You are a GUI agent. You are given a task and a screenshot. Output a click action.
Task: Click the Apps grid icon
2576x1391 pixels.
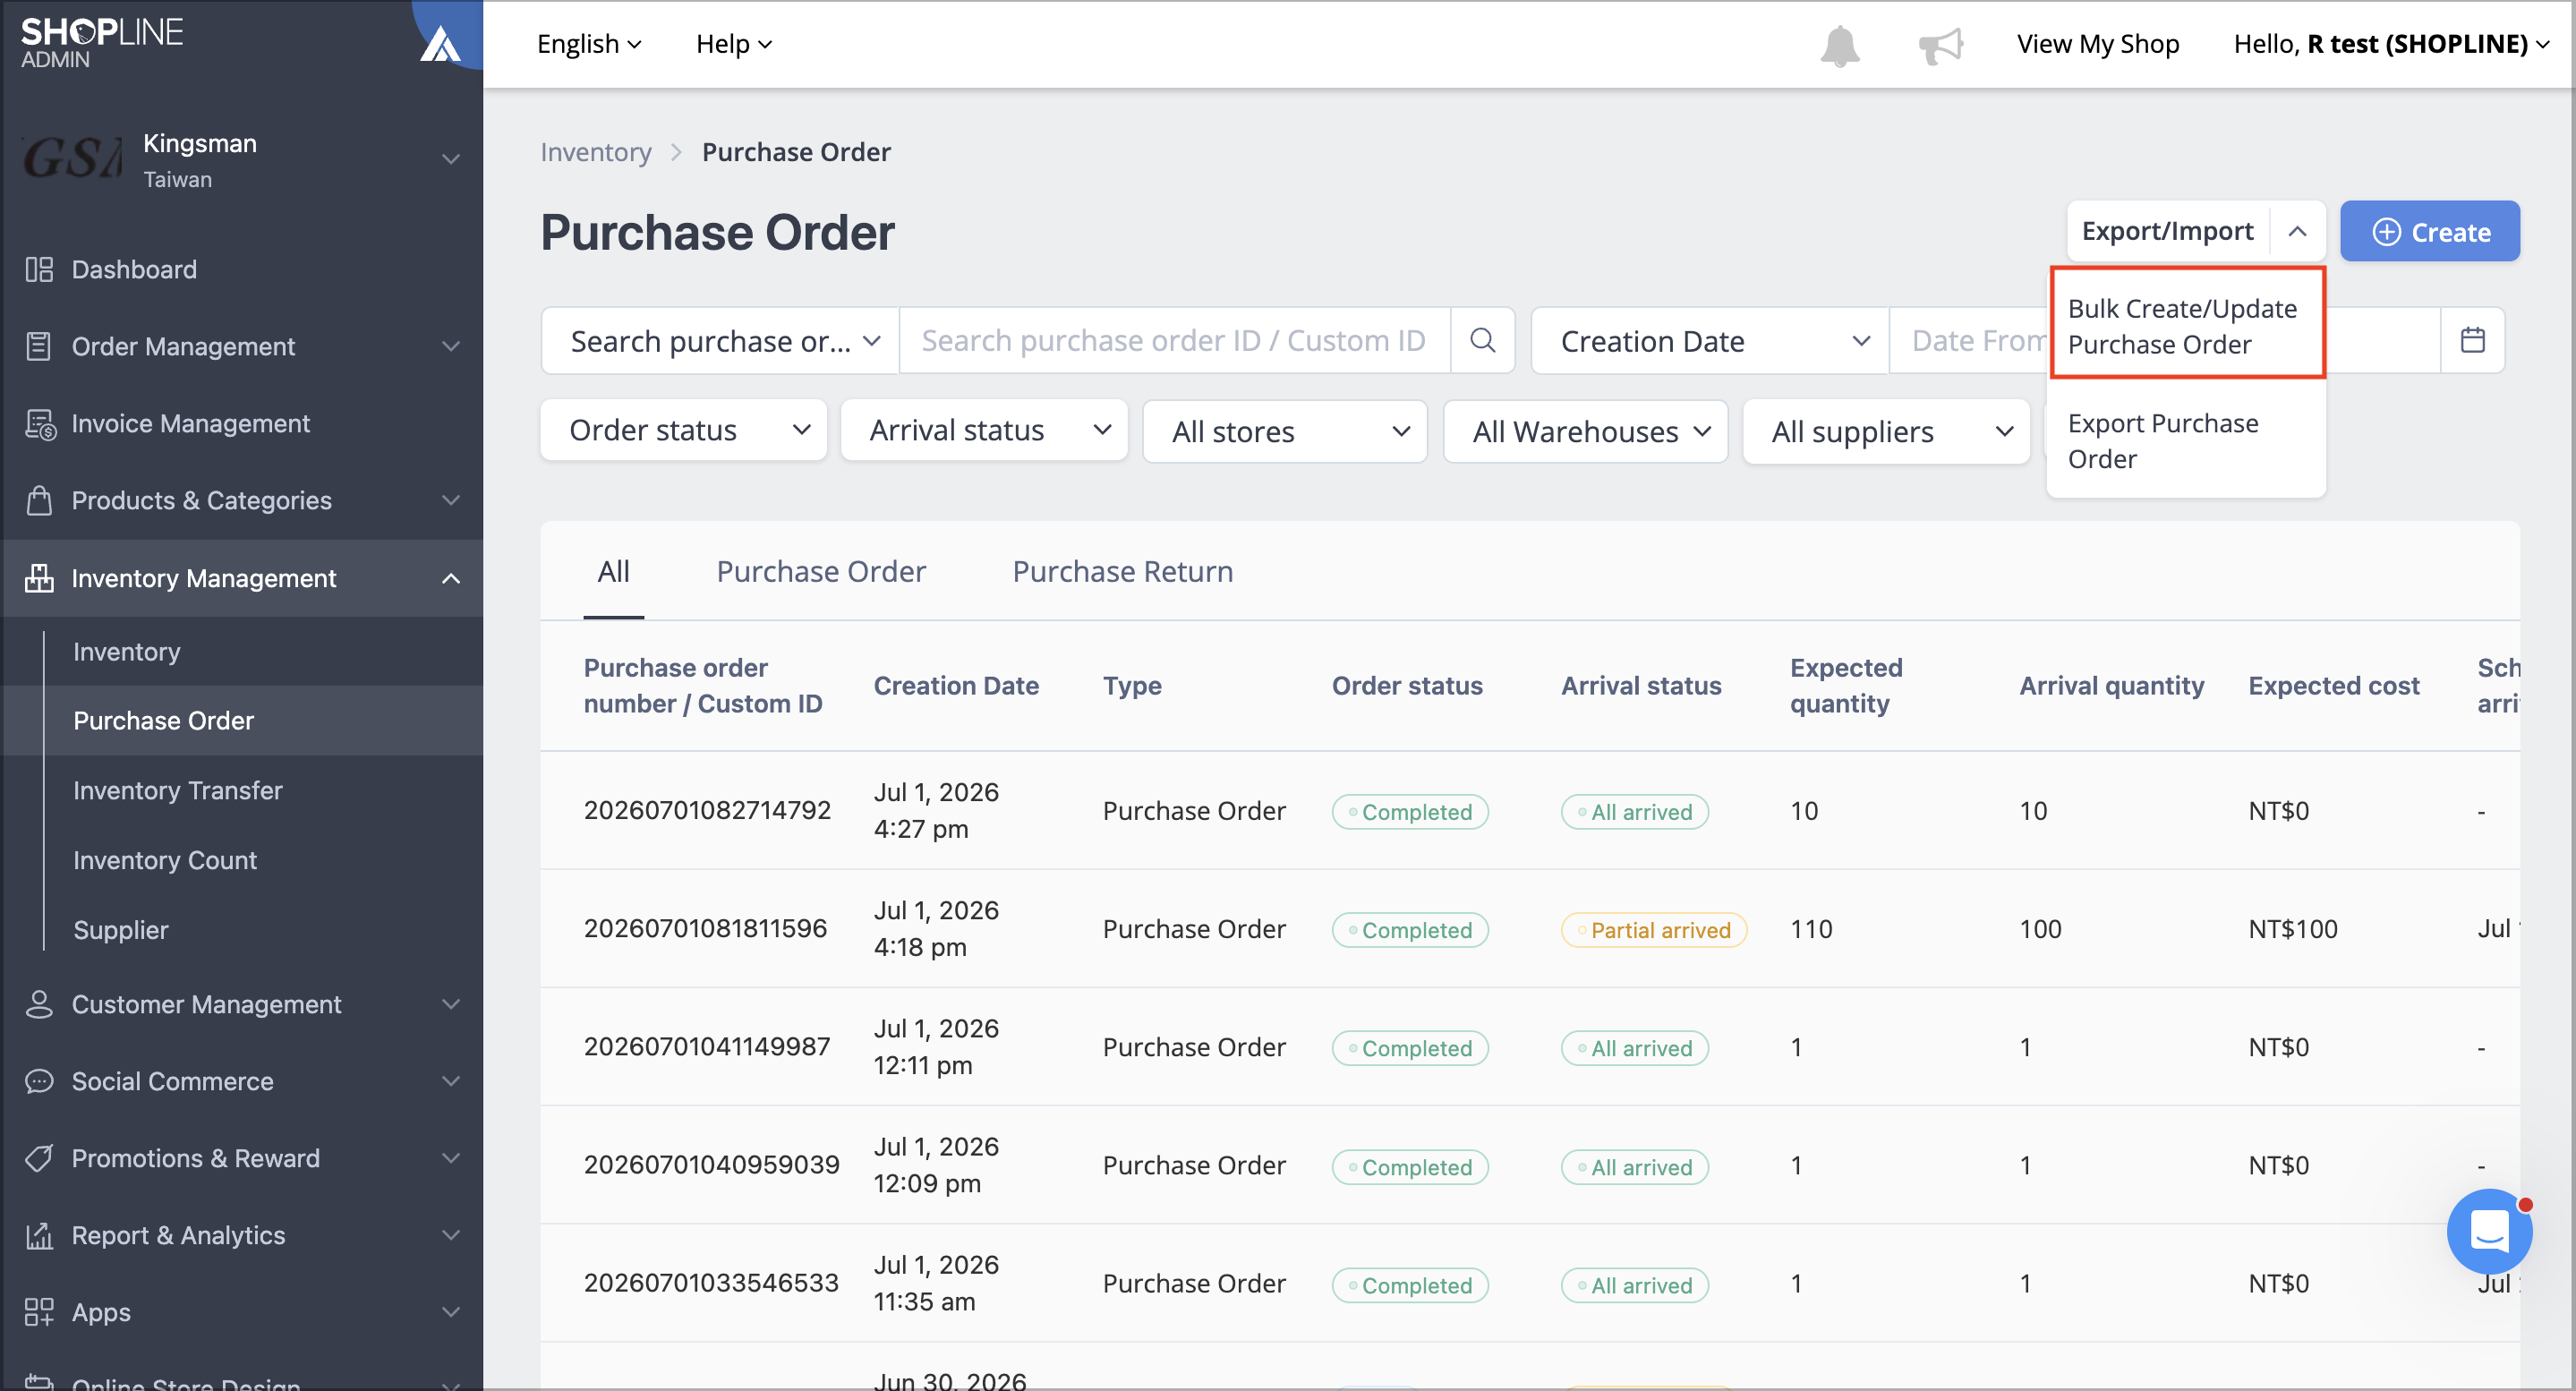[x=39, y=1312]
